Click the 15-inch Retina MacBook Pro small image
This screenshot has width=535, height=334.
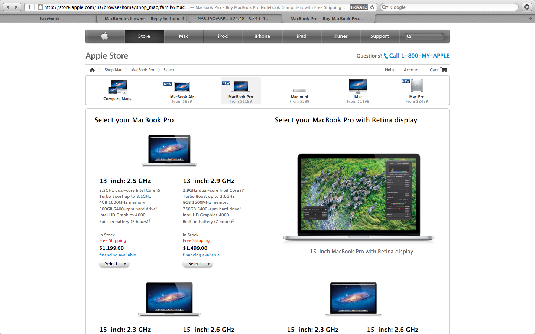click(353, 299)
